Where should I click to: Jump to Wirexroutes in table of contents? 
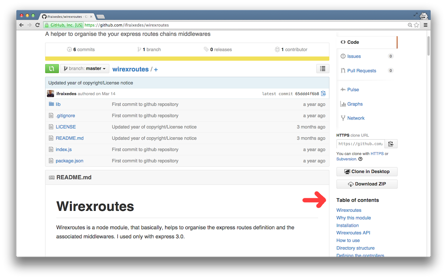pos(349,210)
